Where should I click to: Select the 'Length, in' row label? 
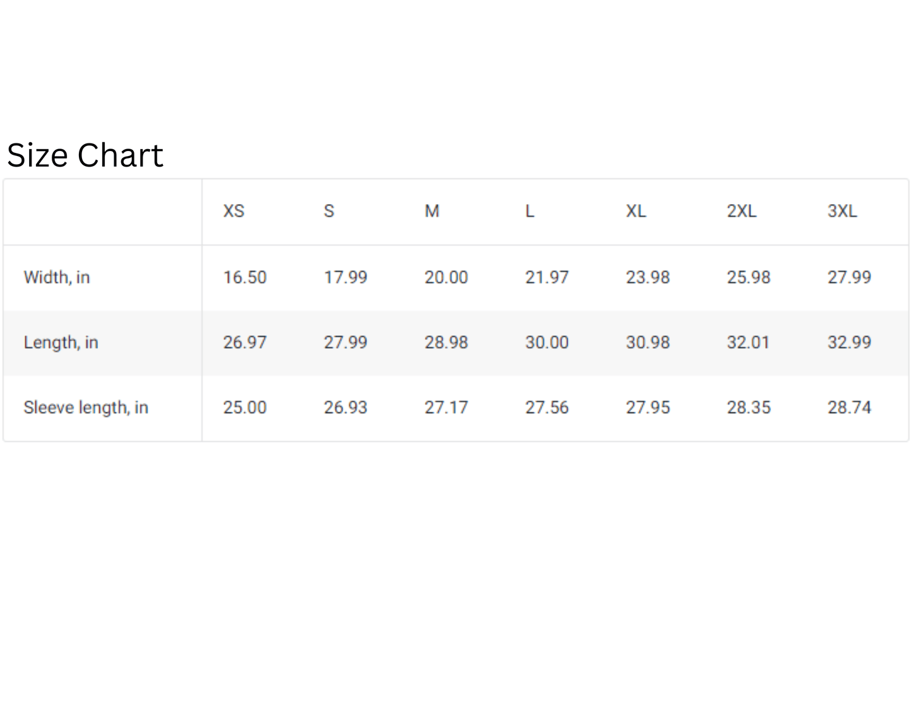pos(61,342)
